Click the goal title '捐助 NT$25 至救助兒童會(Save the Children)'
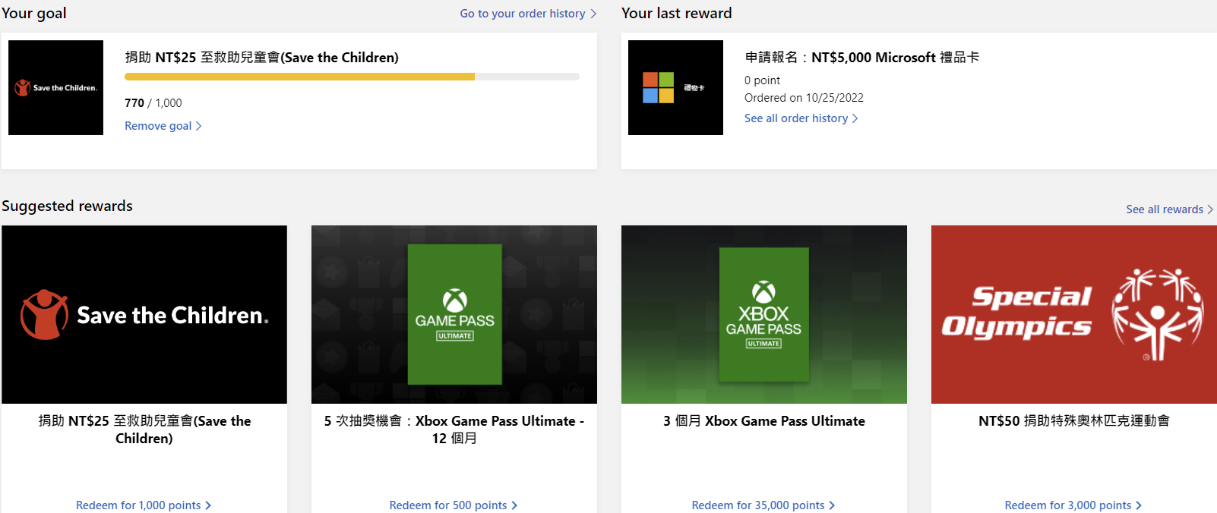Image resolution: width=1217 pixels, height=513 pixels. [x=261, y=58]
